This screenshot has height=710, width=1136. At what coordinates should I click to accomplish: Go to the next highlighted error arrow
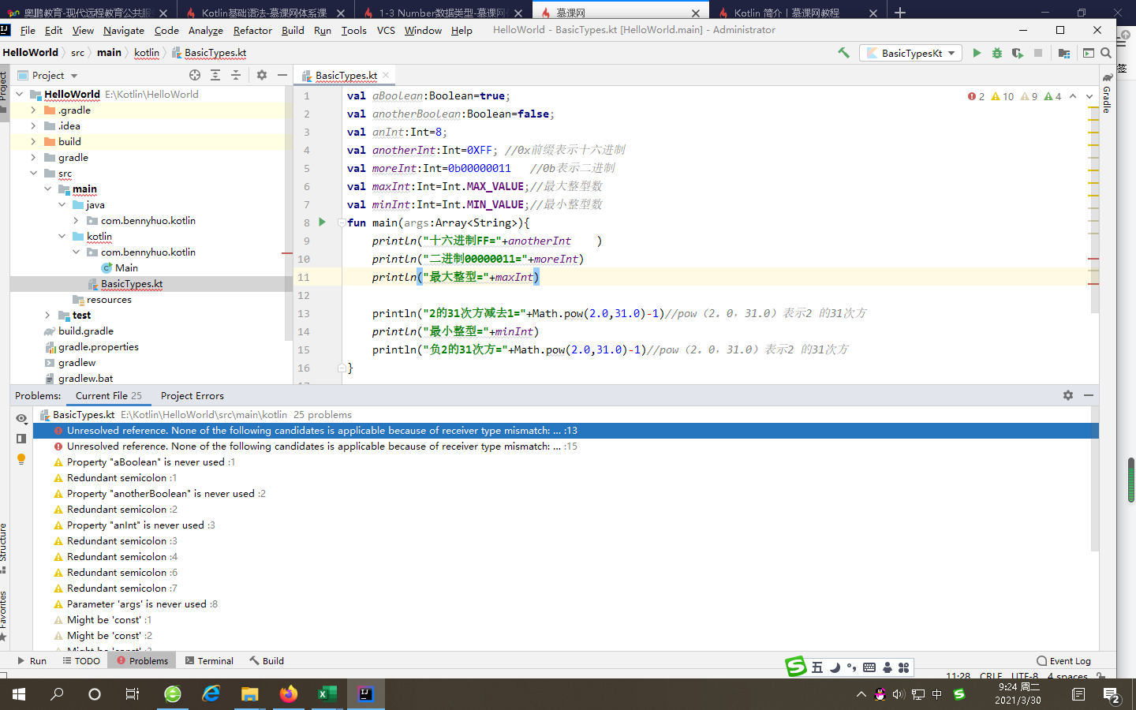[x=1089, y=96]
